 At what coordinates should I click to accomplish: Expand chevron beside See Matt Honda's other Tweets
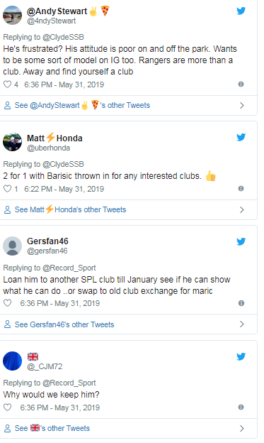coord(242,209)
